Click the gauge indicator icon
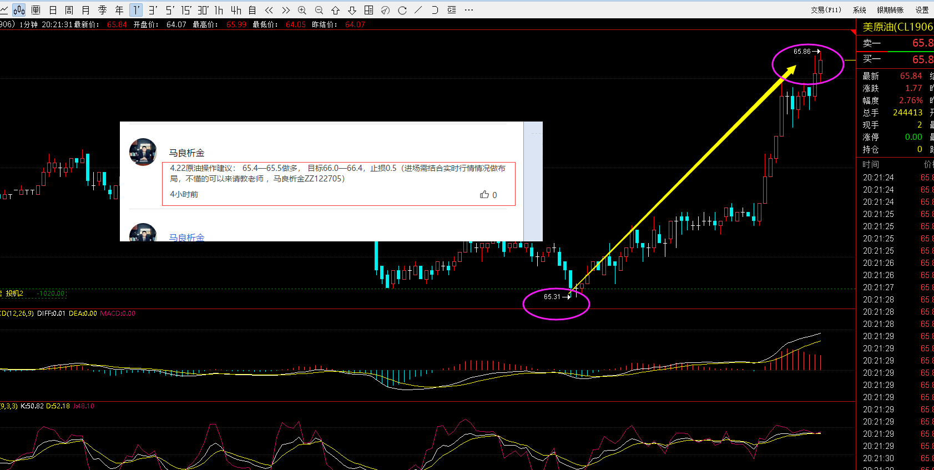 [x=386, y=10]
